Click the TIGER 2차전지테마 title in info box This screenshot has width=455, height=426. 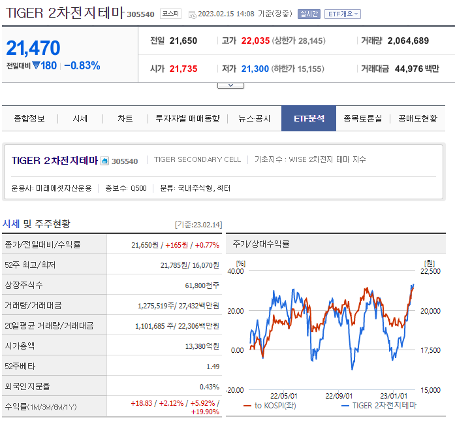coord(55,160)
